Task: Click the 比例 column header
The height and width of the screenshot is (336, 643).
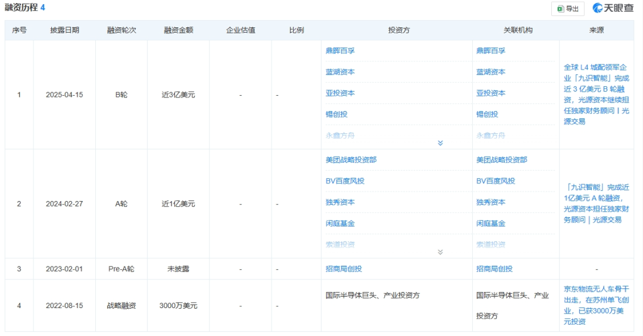Action: [x=296, y=30]
